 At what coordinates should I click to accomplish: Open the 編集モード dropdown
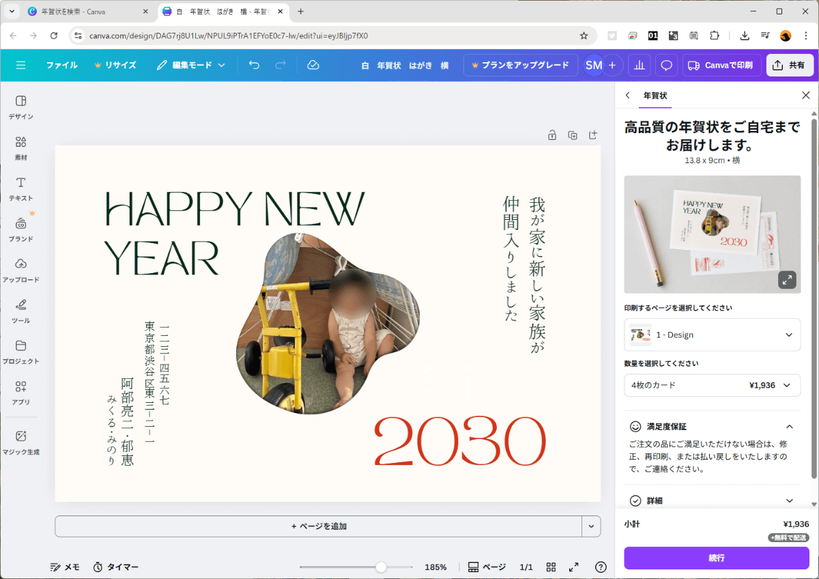190,65
